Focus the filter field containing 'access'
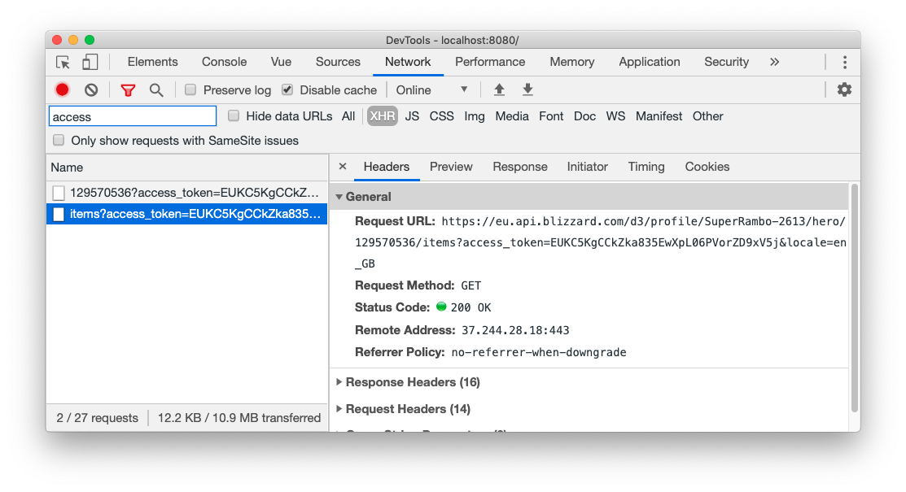 point(133,116)
